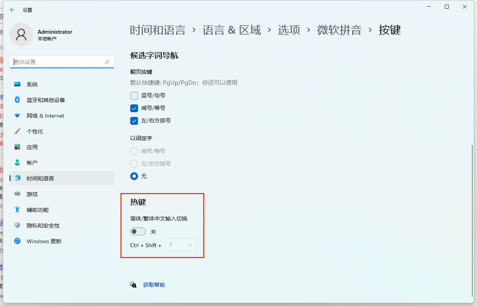Open 帐户 settings
This screenshot has height=306, width=477.
[32, 162]
